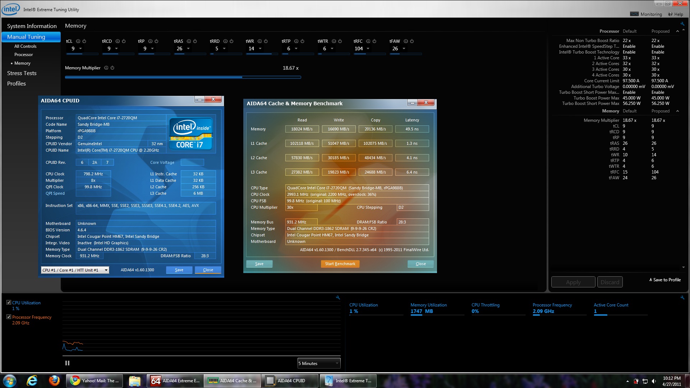Open the tFAW value dropdown
This screenshot has height=388, width=690.
[x=404, y=48]
